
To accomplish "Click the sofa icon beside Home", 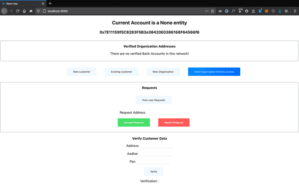I will 31,11.
